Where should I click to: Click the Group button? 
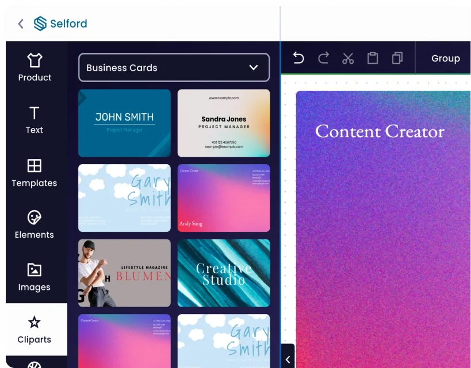(446, 58)
